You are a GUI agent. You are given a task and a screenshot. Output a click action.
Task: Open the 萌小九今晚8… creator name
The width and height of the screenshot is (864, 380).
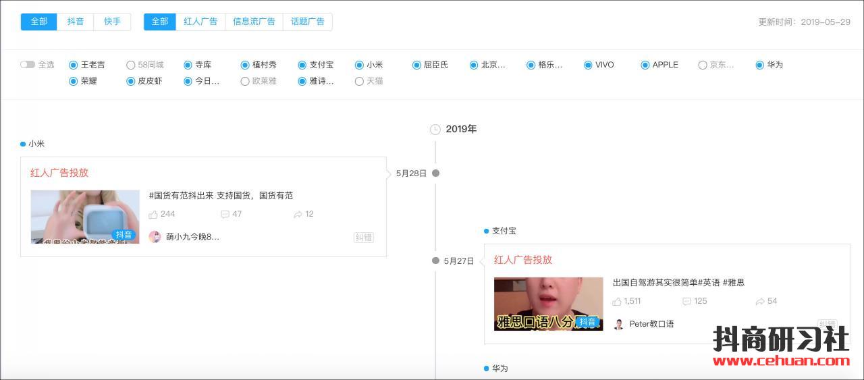pos(193,237)
